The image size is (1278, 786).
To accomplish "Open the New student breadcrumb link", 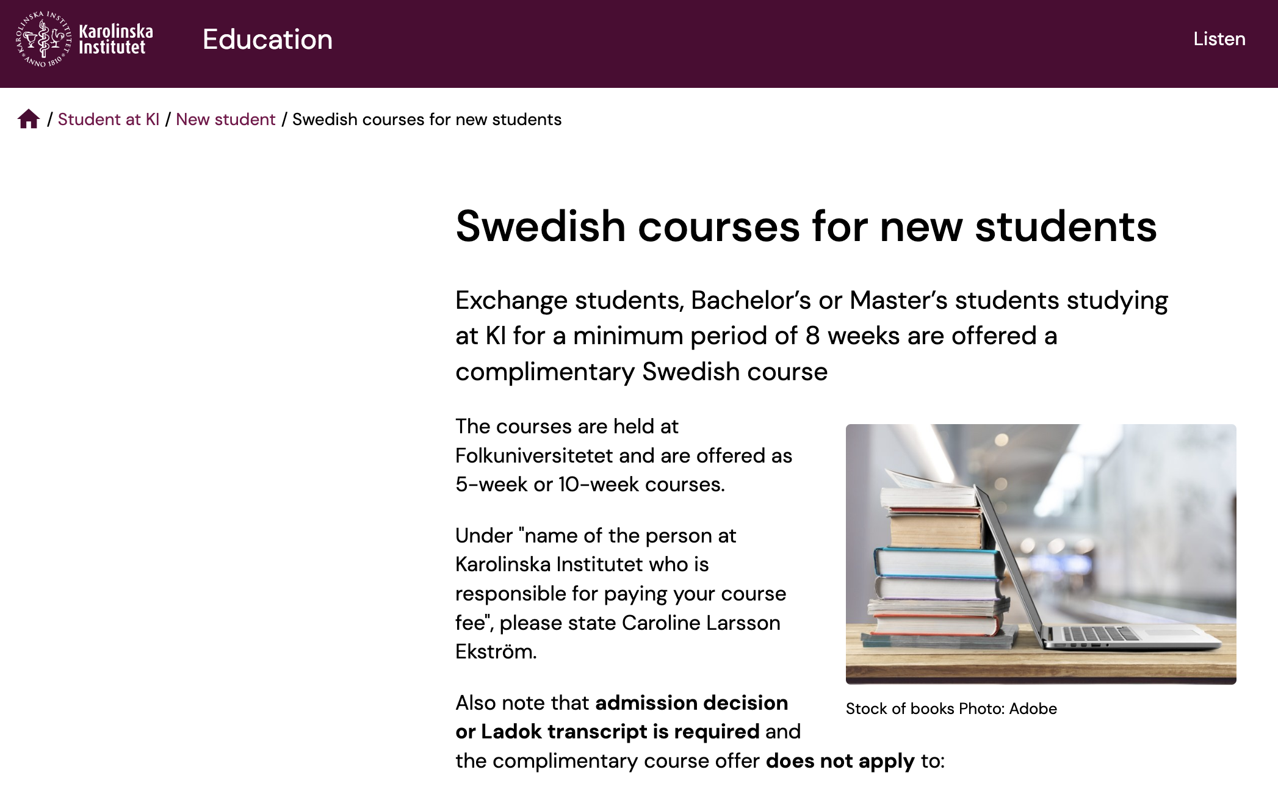I will point(226,119).
